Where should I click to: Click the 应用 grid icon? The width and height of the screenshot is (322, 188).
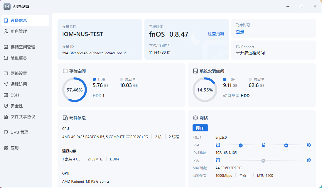(6, 148)
